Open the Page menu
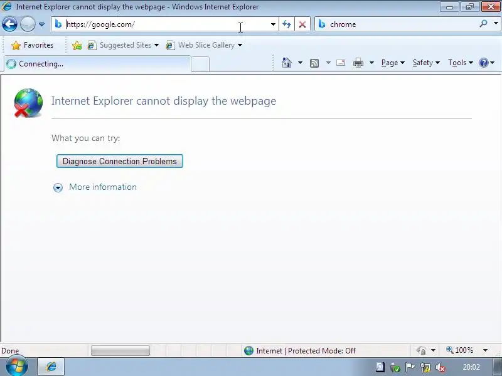The height and width of the screenshot is (376, 502). click(393, 63)
